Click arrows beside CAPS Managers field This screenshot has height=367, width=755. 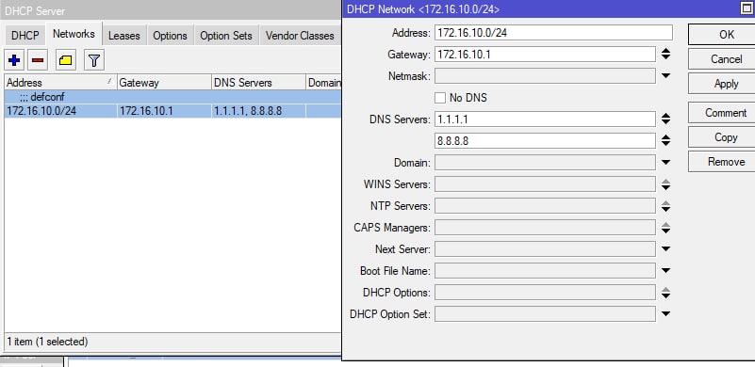[665, 228]
